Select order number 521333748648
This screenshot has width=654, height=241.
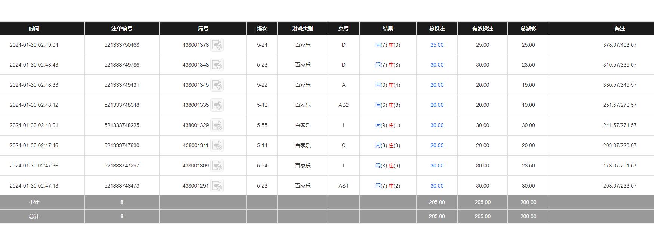(122, 105)
